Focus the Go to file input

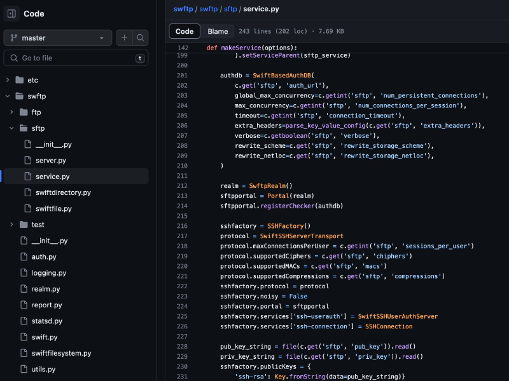click(x=76, y=58)
